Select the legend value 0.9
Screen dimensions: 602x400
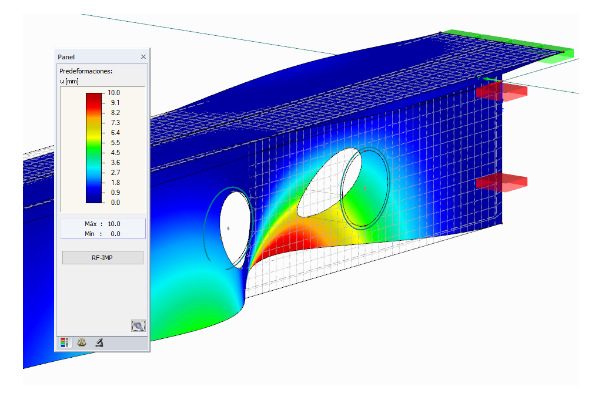pyautogui.click(x=115, y=193)
